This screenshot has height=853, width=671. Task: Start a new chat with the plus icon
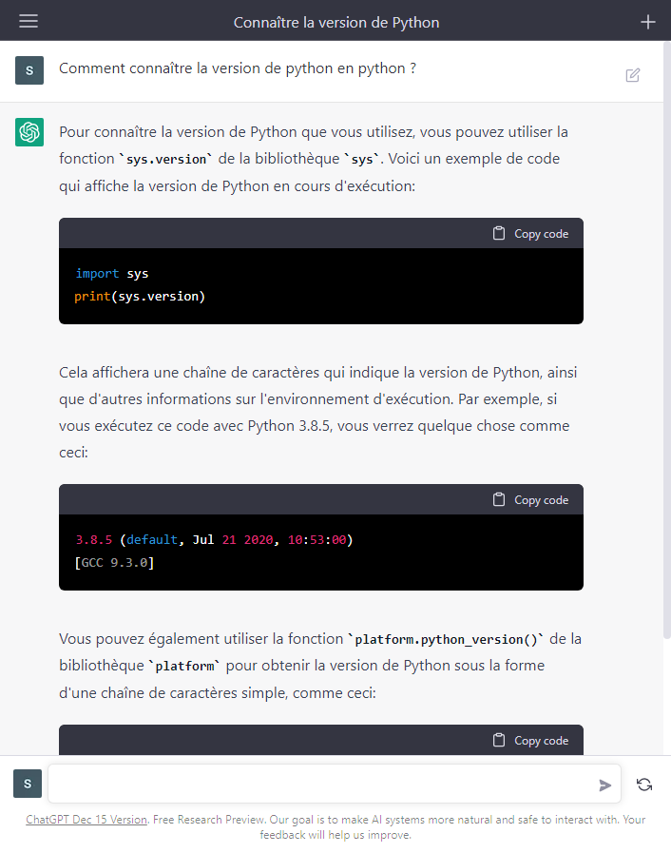pos(648,21)
